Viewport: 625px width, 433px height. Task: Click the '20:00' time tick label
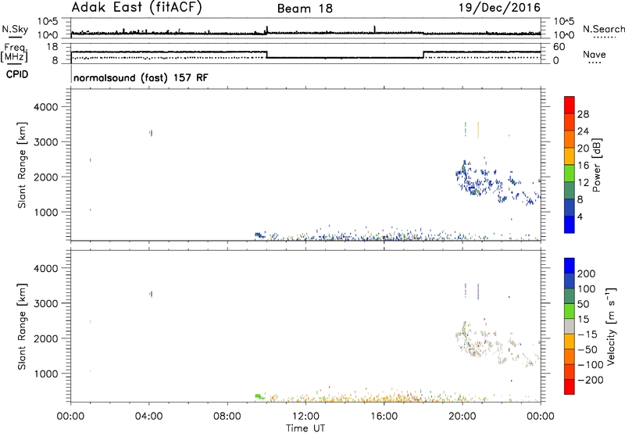tap(462, 417)
